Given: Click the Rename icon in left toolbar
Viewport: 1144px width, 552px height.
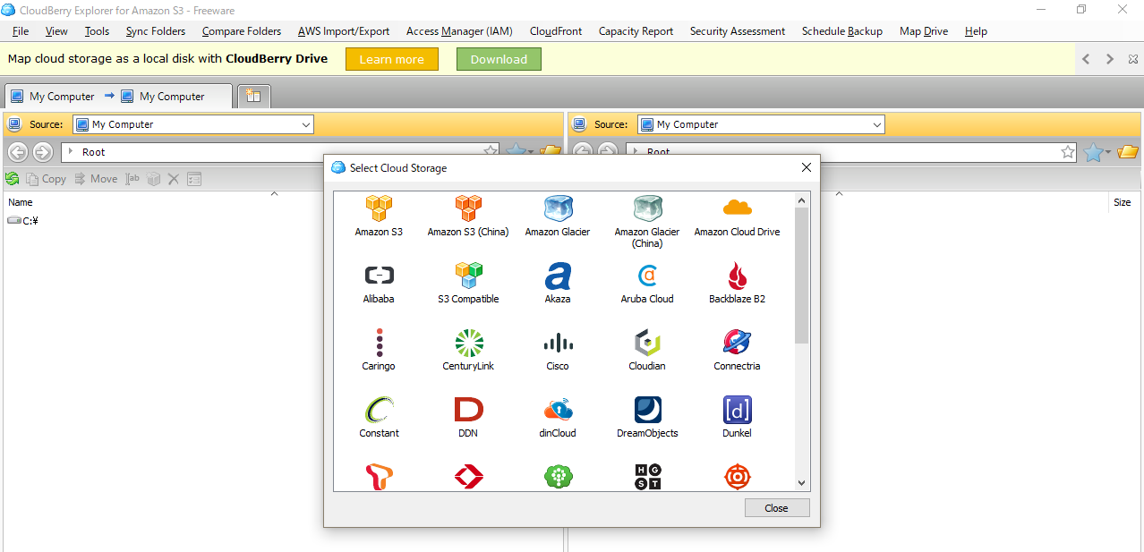Looking at the screenshot, I should tap(132, 179).
